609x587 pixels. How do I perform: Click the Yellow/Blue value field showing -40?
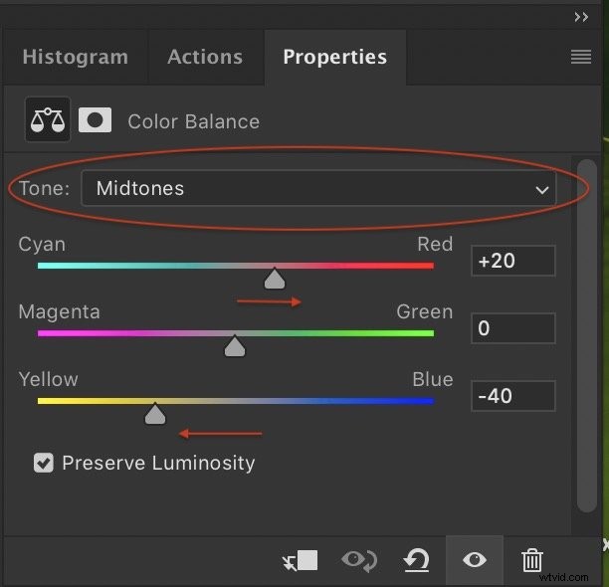(513, 396)
